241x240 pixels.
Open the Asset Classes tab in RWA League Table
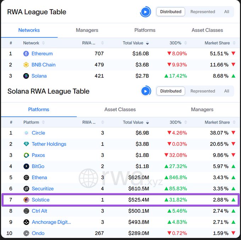(207, 30)
